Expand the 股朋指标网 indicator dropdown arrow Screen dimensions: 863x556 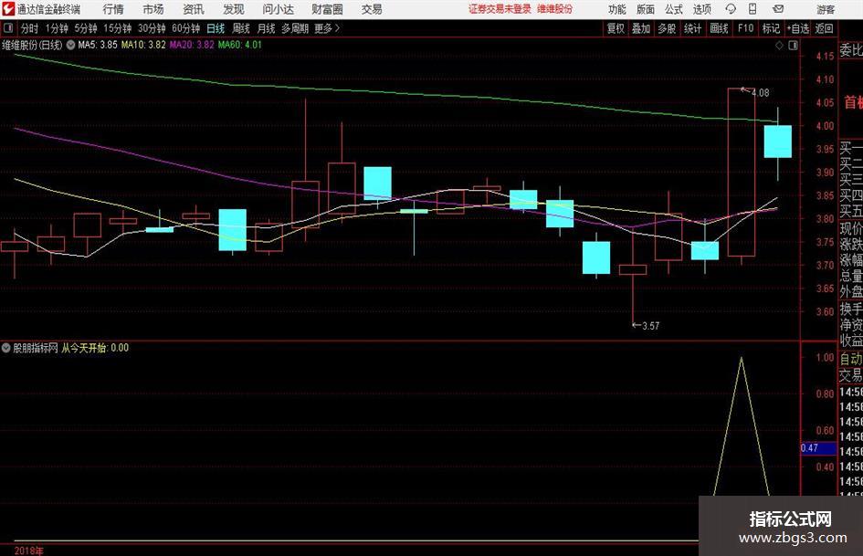(x=6, y=348)
